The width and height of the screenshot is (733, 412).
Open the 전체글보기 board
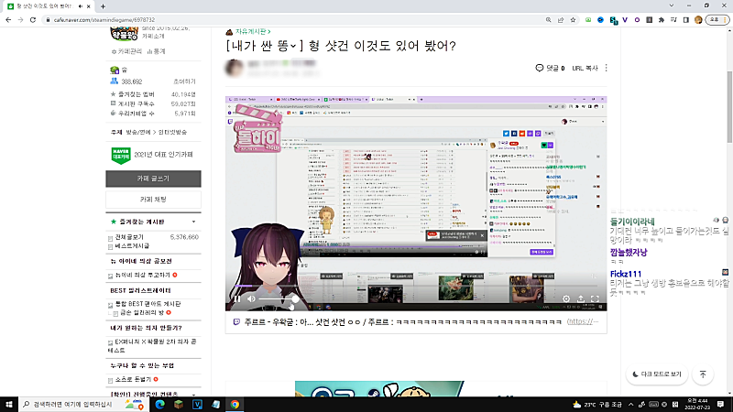129,237
